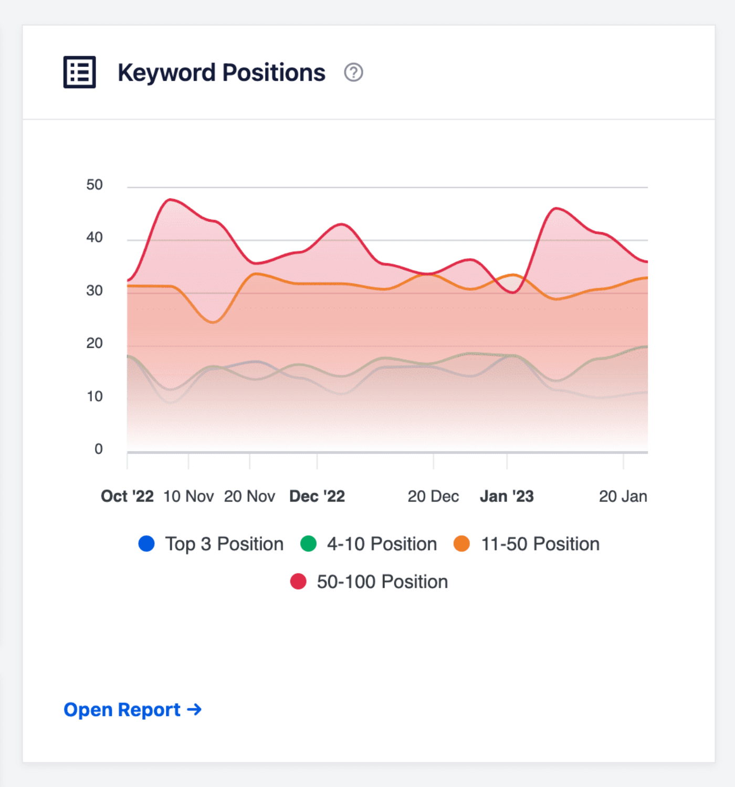Viewport: 735px width, 787px height.
Task: Toggle the 11-50 Position legend series
Action: [527, 544]
